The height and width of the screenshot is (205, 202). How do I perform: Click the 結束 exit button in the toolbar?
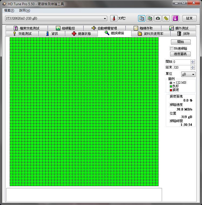pyautogui.click(x=190, y=18)
